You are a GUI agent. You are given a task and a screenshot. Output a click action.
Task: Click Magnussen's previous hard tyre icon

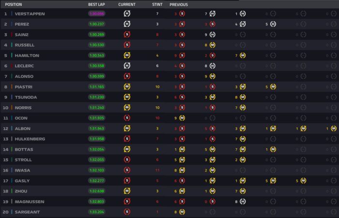coord(243,202)
